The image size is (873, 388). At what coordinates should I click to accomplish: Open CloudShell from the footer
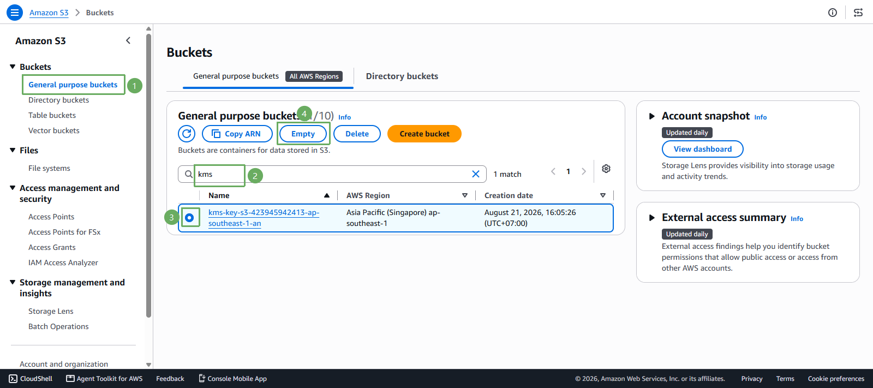click(31, 379)
